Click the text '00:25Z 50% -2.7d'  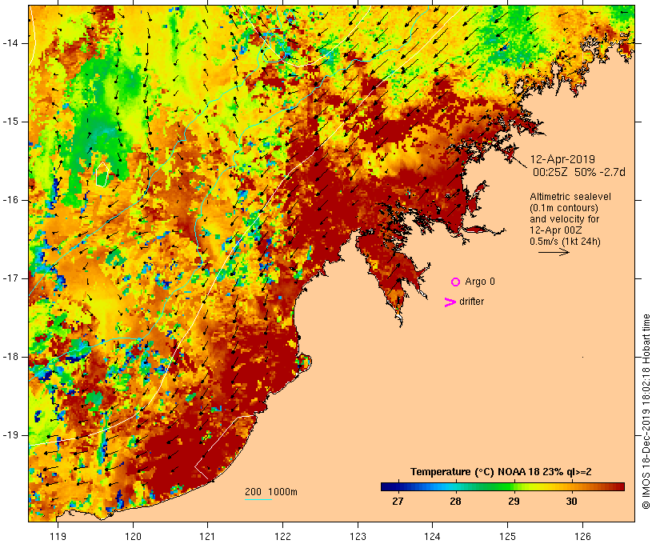[x=579, y=172]
